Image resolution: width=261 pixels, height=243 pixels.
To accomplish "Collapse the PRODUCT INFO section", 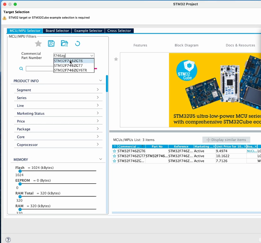I will 100,81.
